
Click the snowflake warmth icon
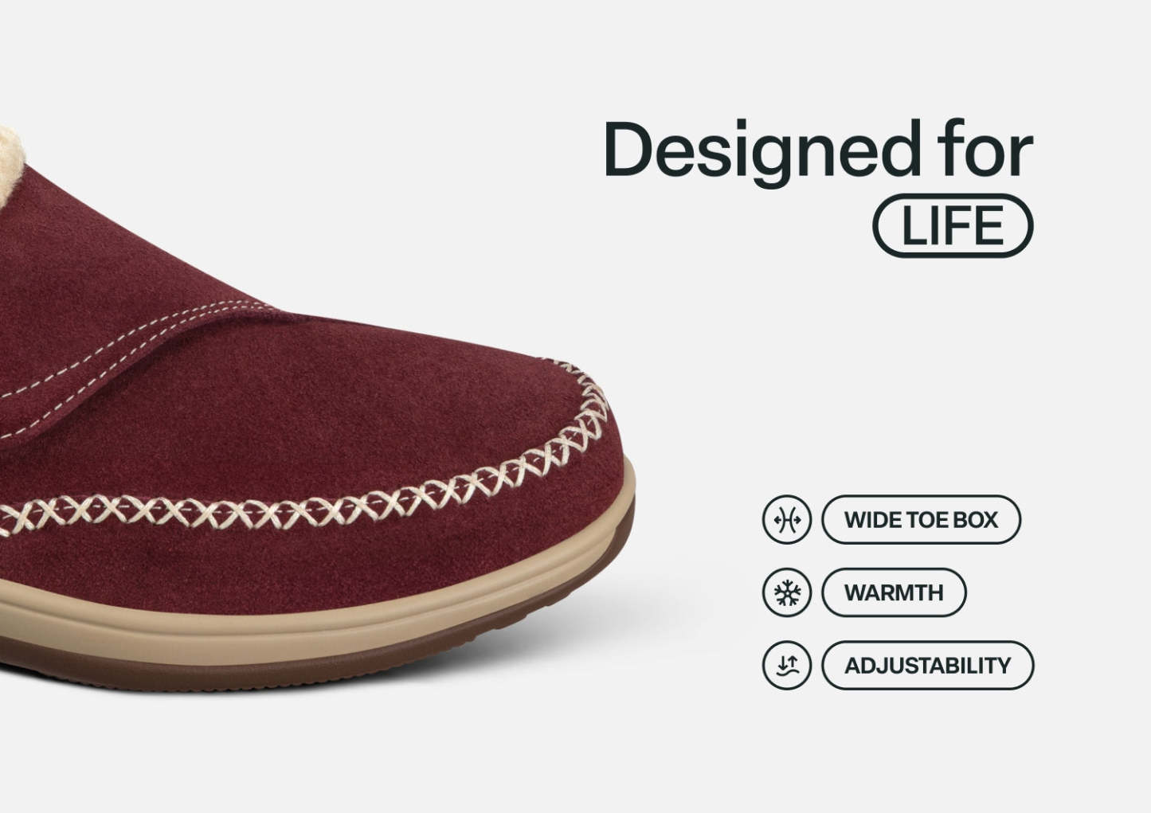pos(786,592)
